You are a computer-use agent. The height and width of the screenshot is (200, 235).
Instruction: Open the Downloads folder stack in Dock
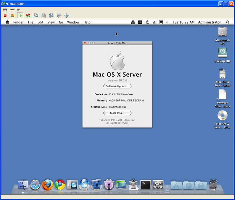[x=201, y=185]
